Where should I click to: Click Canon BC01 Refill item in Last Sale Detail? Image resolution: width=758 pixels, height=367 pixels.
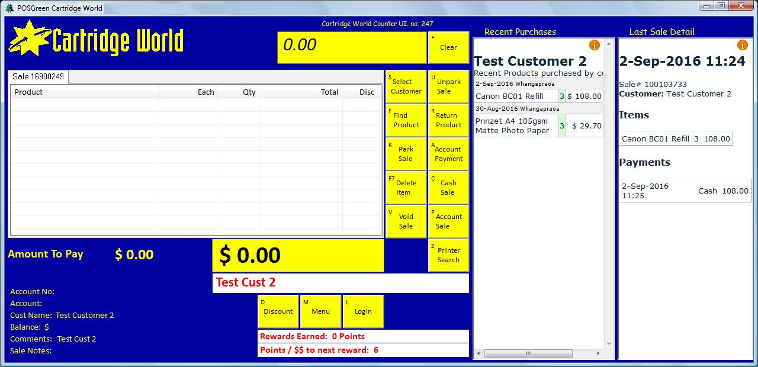(676, 139)
